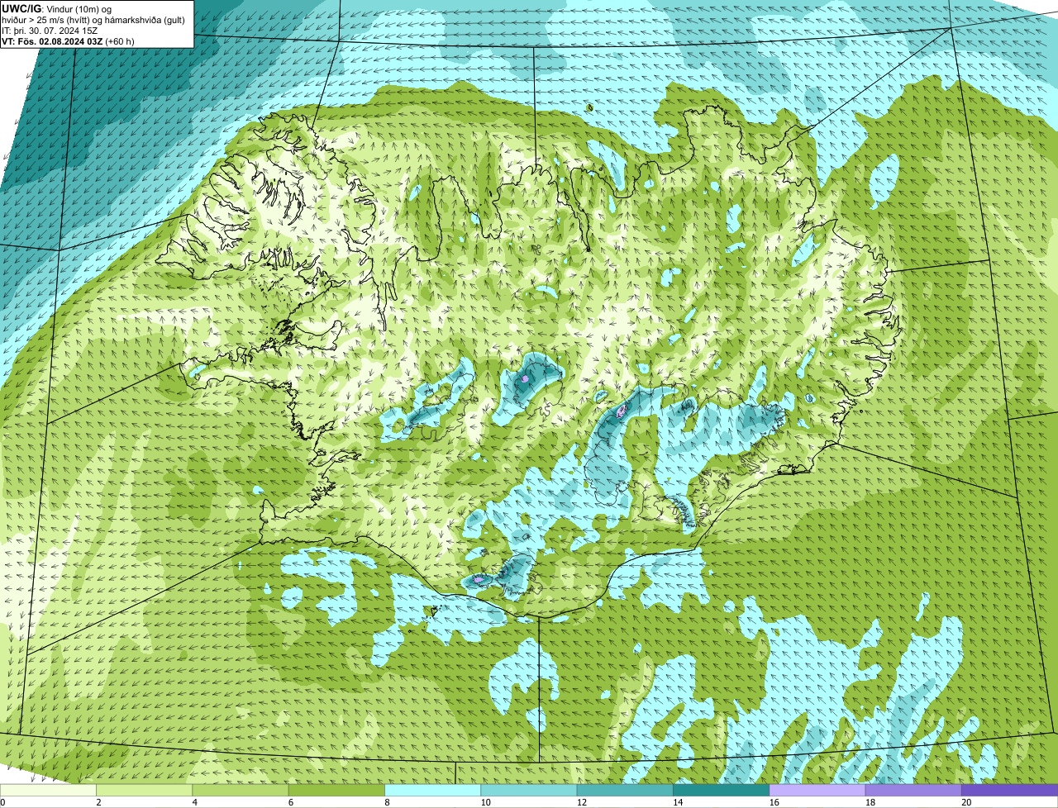
Task: Click the '2' label on the wind scale
Action: click(98, 802)
